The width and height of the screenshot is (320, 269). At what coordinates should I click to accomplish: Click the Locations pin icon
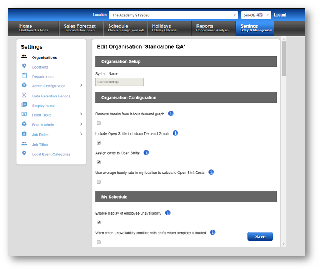coord(24,66)
